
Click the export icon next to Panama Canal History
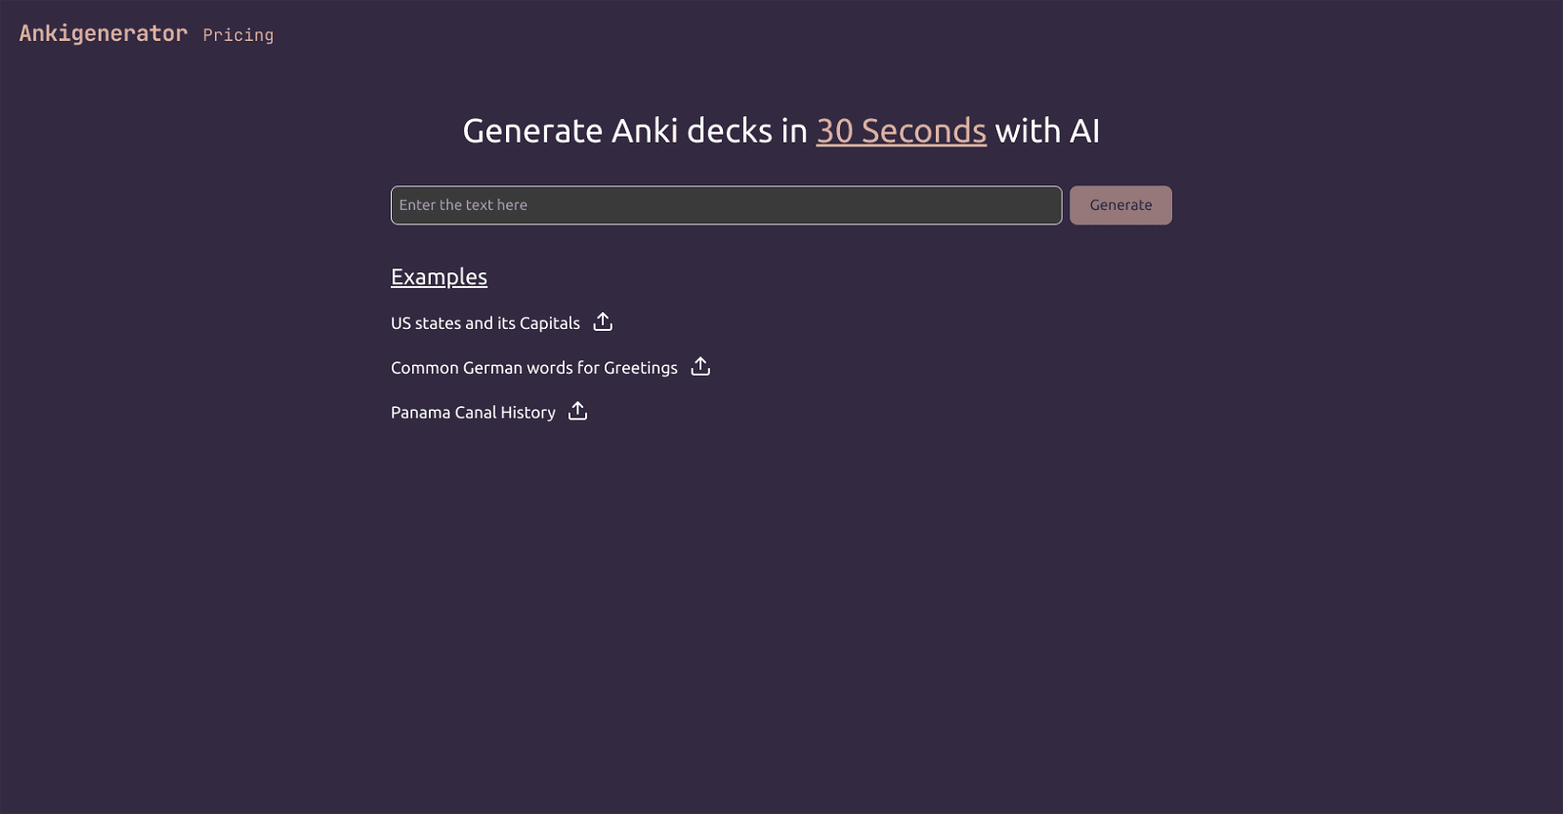point(577,411)
